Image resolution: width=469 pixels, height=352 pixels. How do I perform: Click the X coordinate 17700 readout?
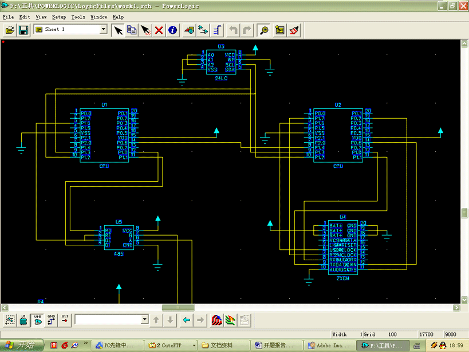pyautogui.click(x=426, y=334)
